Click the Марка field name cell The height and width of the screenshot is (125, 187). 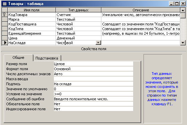(x=31, y=19)
